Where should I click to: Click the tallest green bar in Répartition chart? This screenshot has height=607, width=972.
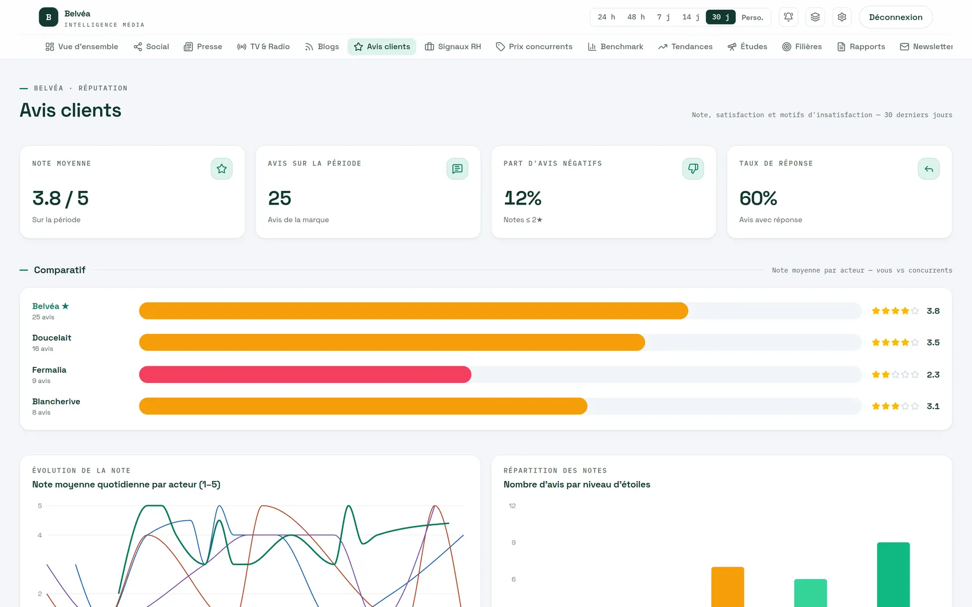tap(893, 574)
